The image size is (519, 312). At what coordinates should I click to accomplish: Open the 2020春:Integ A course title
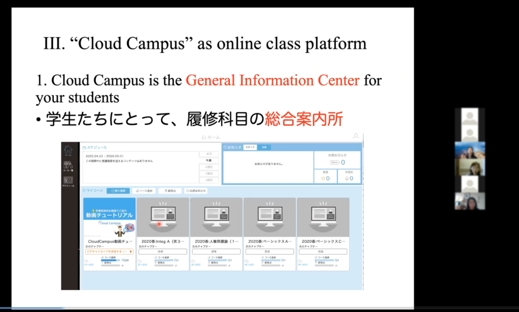163,242
